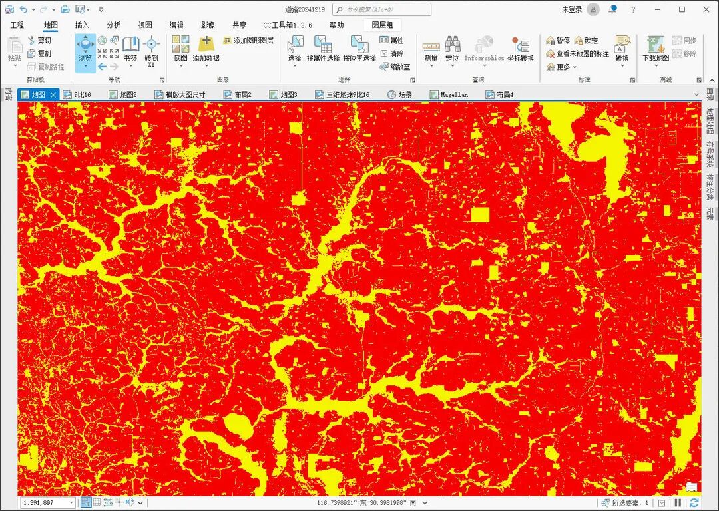The image size is (719, 511).
Task: Open the 内容 Contents side pane
Action: coord(8,95)
